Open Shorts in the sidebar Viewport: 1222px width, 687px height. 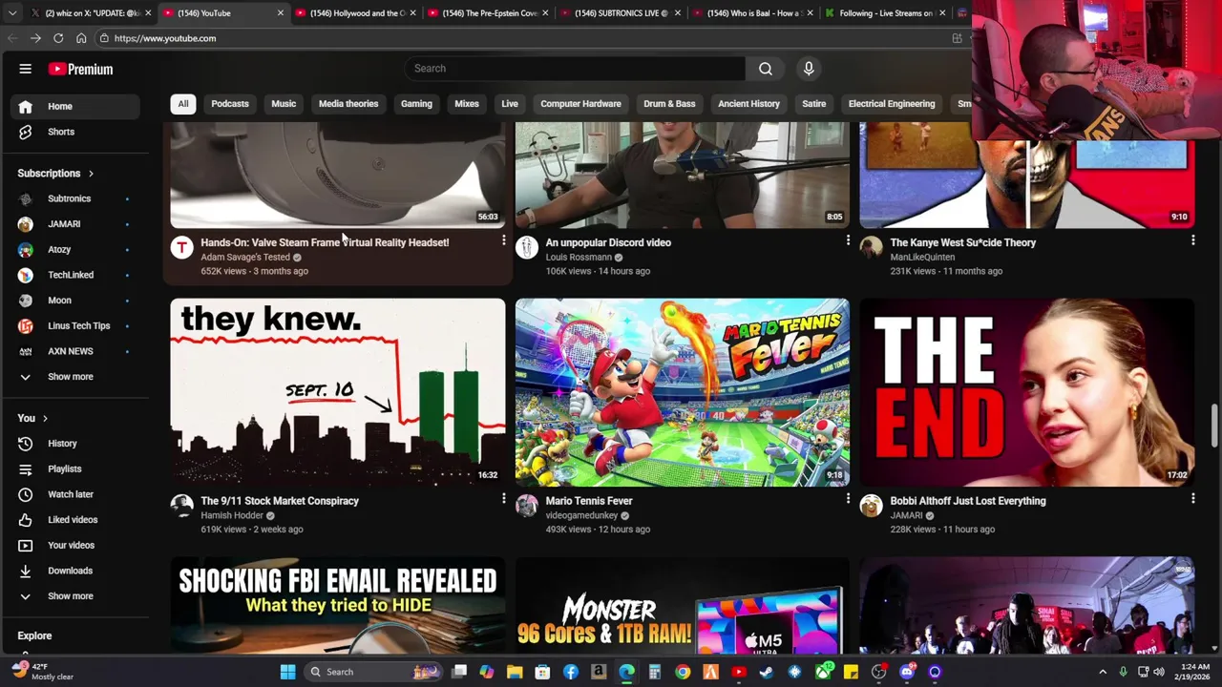tap(76, 132)
